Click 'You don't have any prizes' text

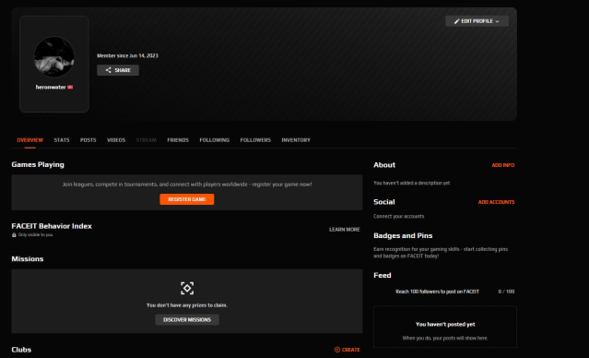coord(187,305)
